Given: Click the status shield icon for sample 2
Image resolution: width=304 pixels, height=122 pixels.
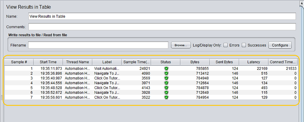Looking at the screenshot, I should point(166,73).
